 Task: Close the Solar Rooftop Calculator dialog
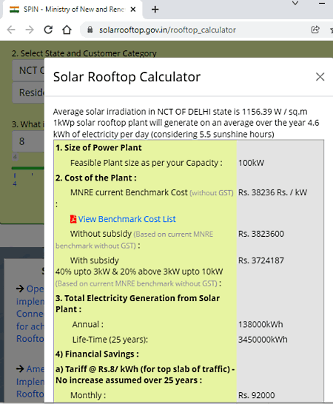(x=320, y=77)
